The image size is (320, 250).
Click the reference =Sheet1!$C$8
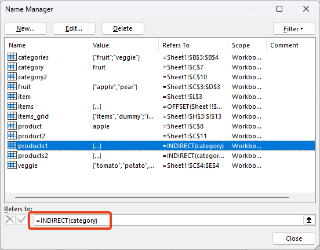tap(183, 126)
